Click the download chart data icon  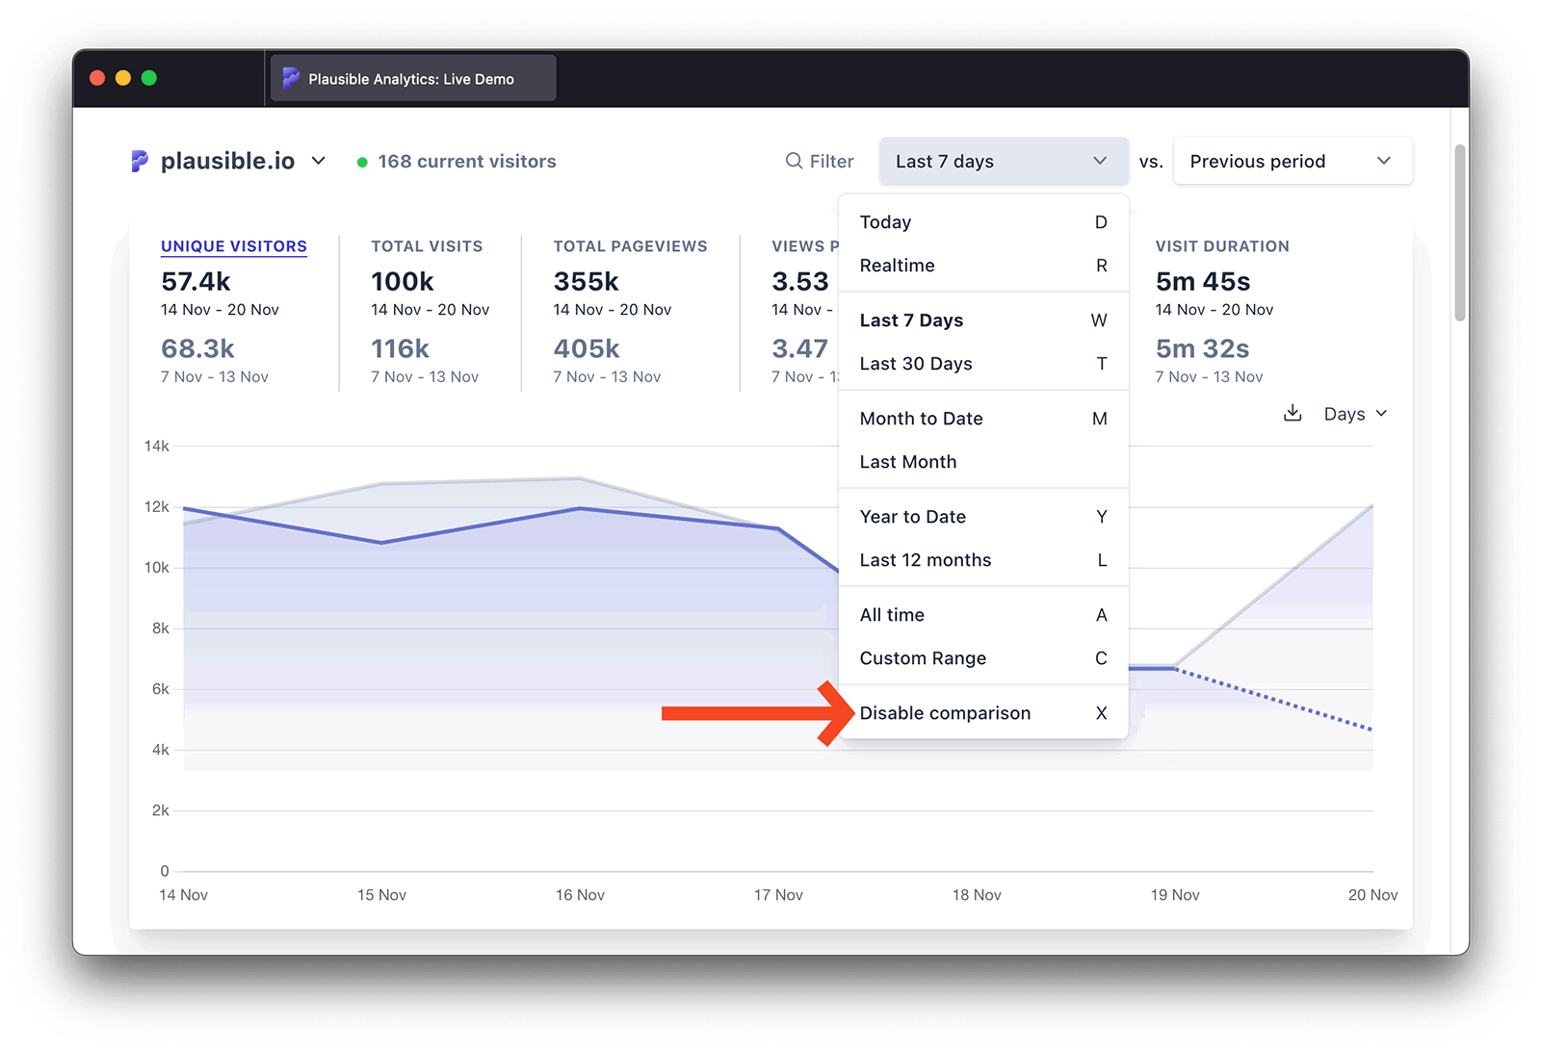[x=1293, y=414]
